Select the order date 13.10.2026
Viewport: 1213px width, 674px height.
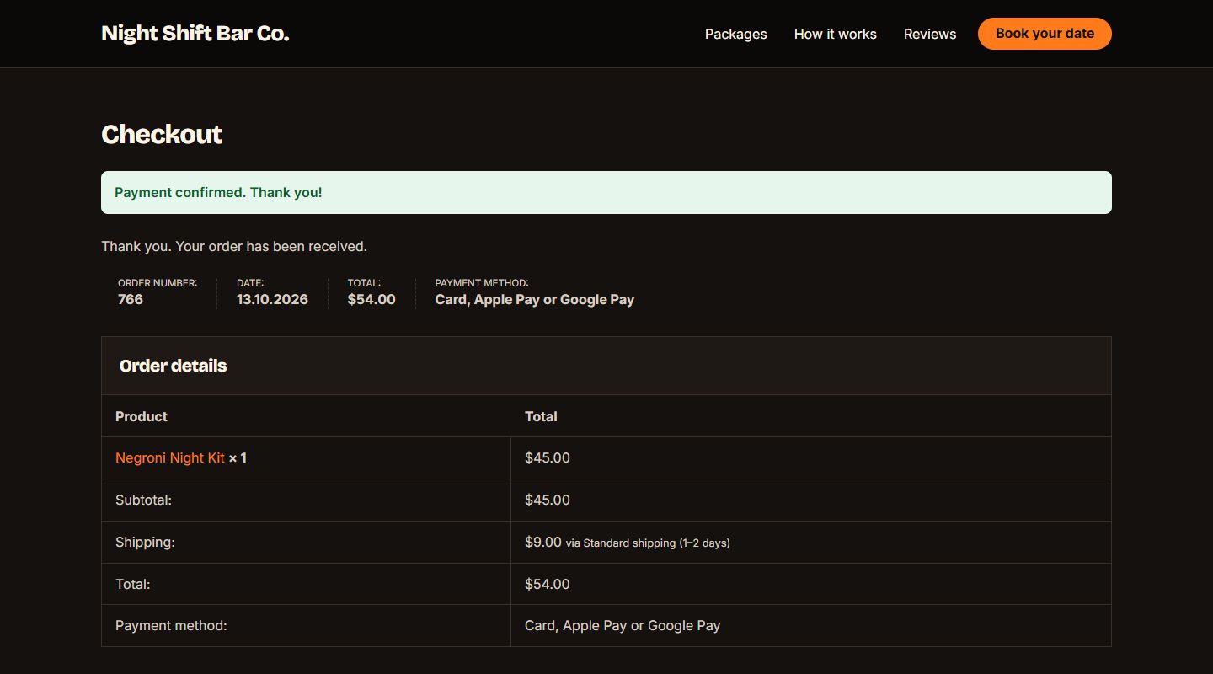[272, 299]
